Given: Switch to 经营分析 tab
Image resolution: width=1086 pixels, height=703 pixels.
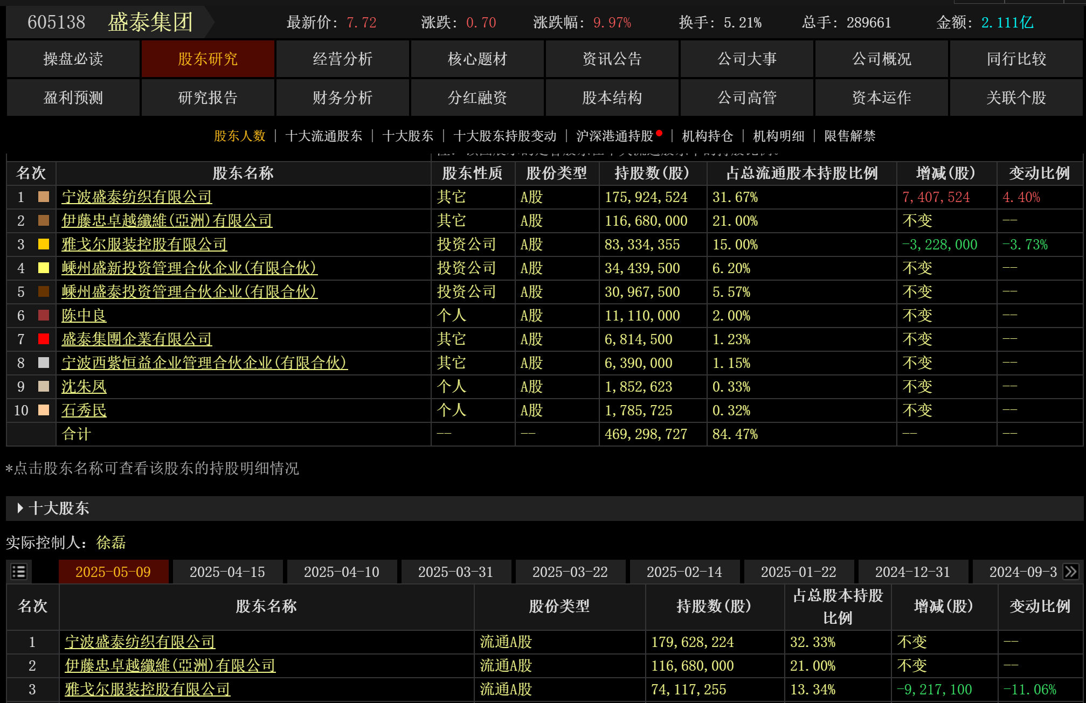Looking at the screenshot, I should (x=343, y=59).
